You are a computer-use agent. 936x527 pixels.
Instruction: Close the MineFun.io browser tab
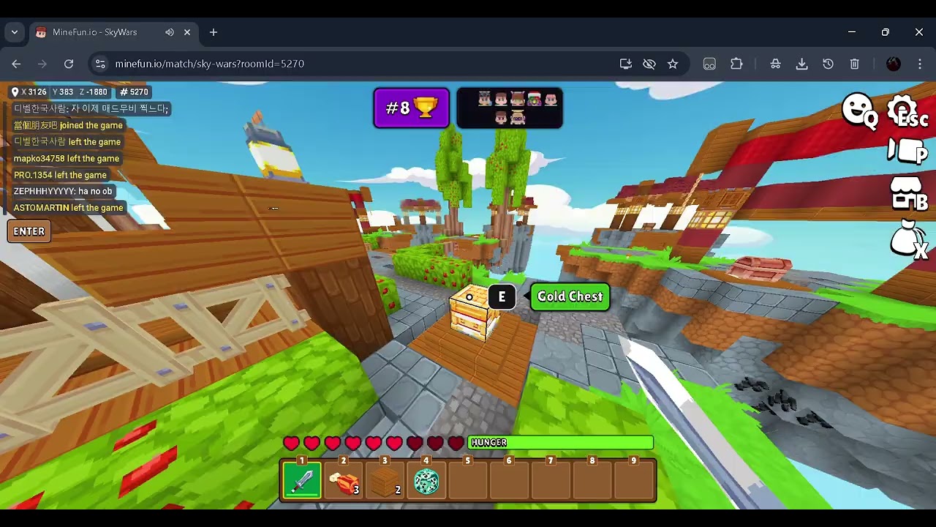pyautogui.click(x=187, y=32)
